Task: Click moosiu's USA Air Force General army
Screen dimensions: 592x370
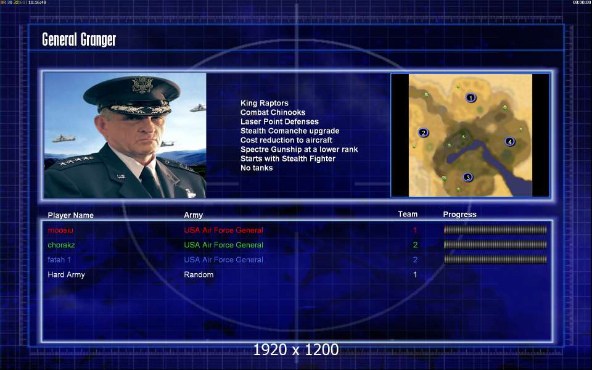Action: 223,230
